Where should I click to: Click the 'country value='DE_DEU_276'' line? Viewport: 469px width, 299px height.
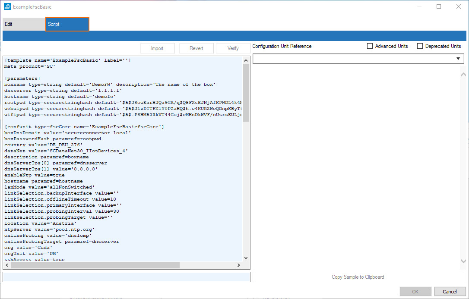tap(43, 145)
